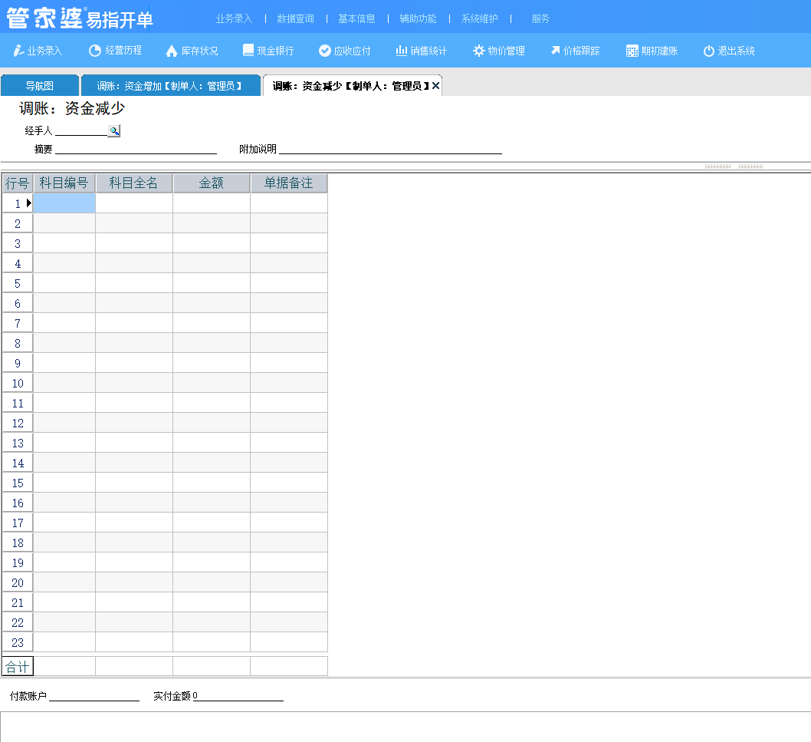Open the 经营历程 pie-chart icon
Viewport: 811px width, 742px height.
coord(94,50)
